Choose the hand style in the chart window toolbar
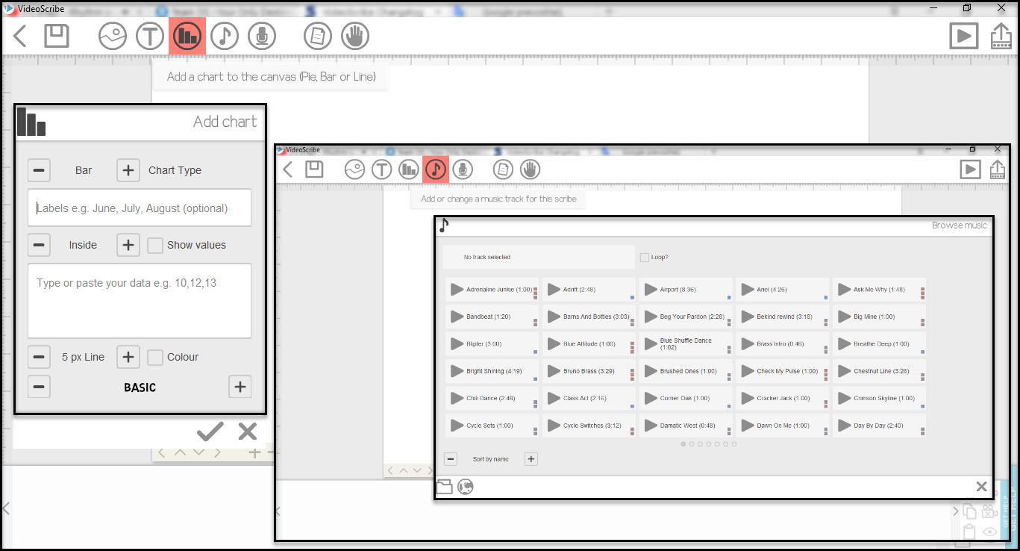 coord(355,36)
